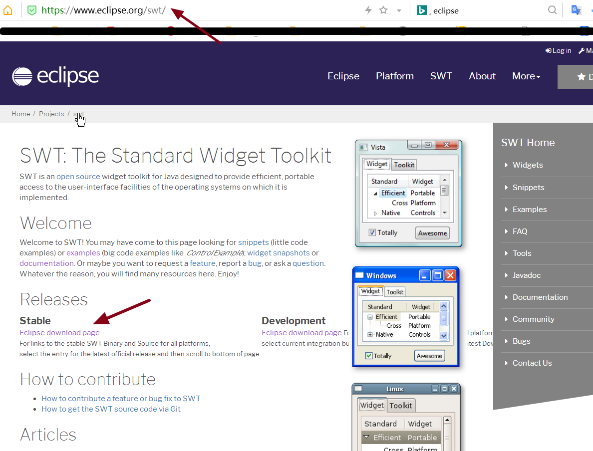Open the Community sidebar item

533,319
